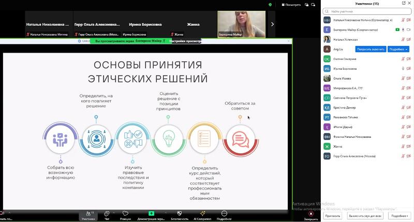This screenshot has height=222, width=414.
Task: Expand Подробнее dropdown next to Ang Liu
Action: tap(398, 49)
